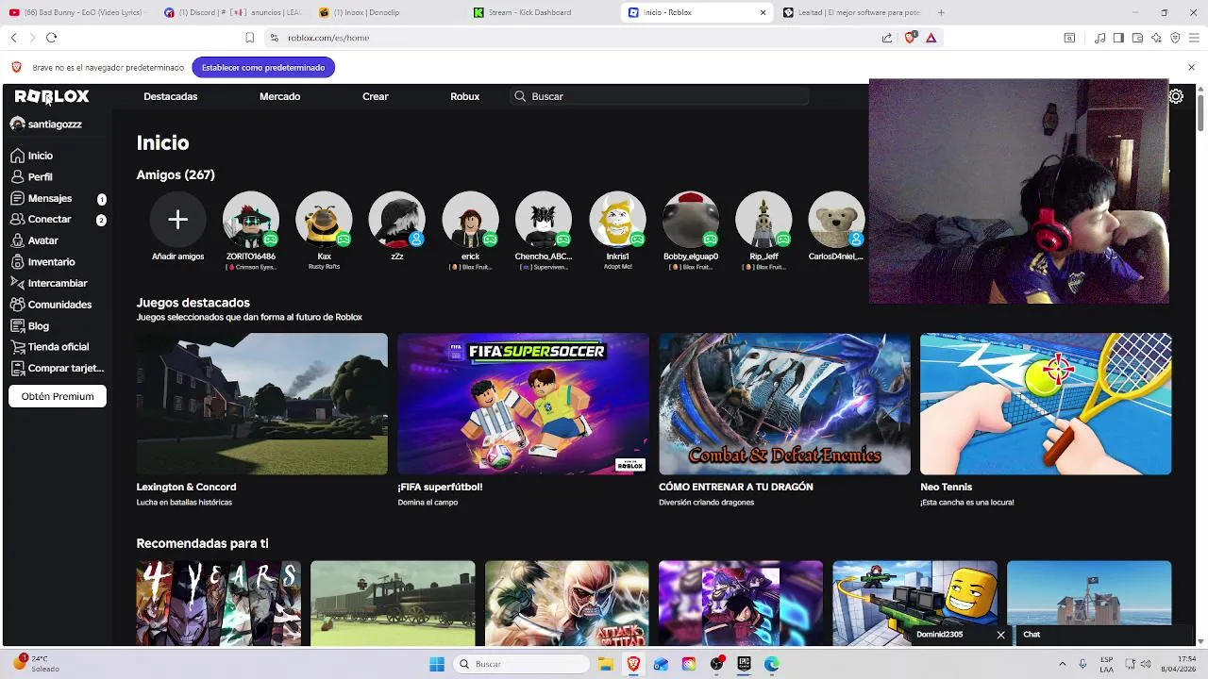Click the Brave Rewards triangle icon

[931, 38]
